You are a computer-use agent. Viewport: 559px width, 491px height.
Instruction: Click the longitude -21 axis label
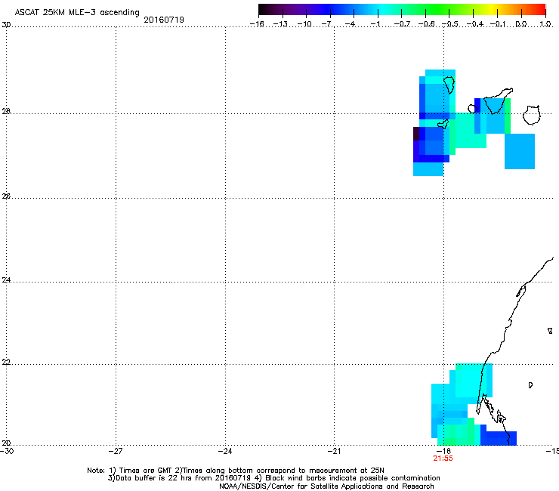[334, 451]
